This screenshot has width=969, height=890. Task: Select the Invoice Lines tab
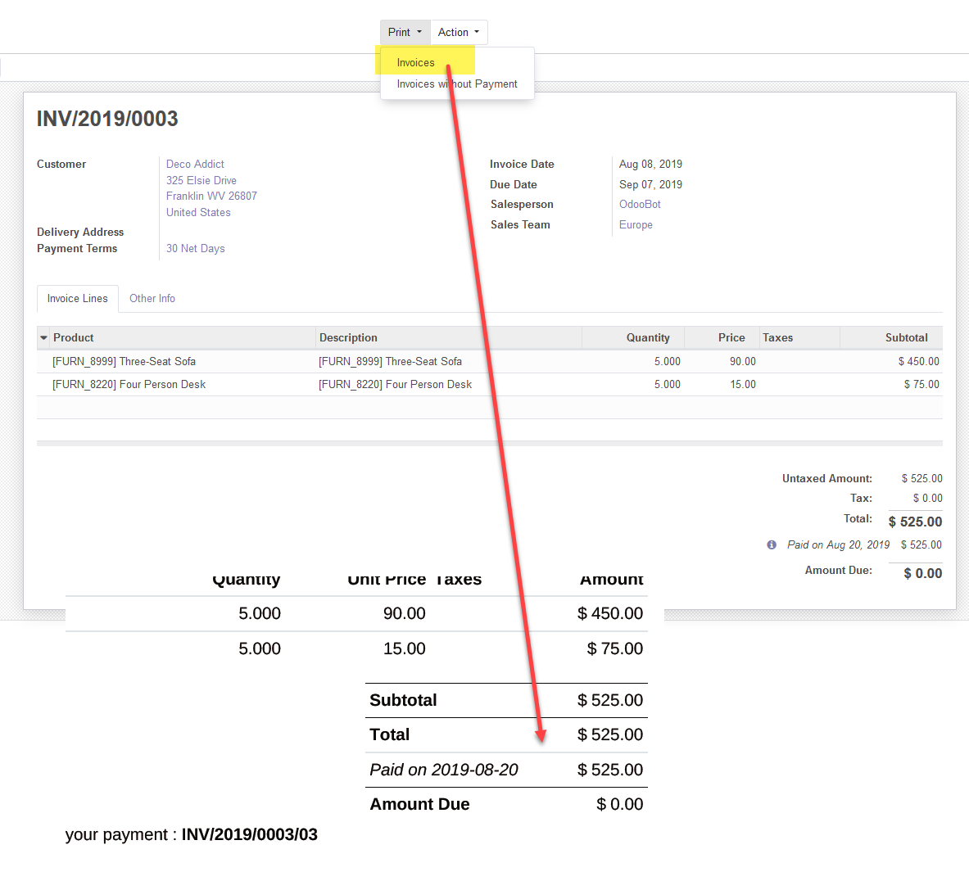pyautogui.click(x=78, y=299)
